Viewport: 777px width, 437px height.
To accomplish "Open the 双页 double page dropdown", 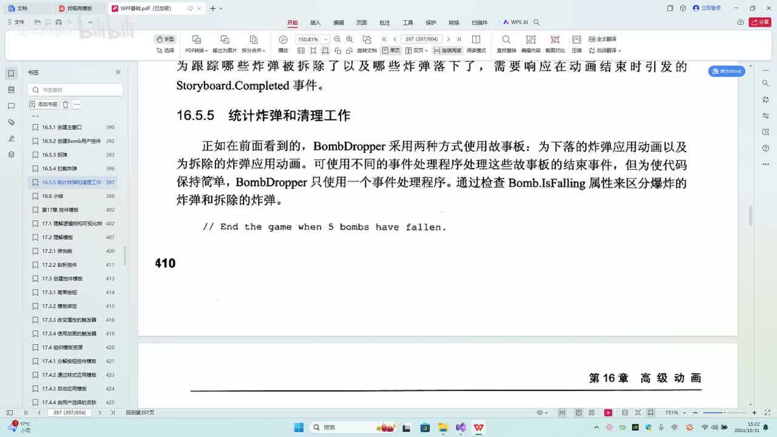I will (416, 50).
